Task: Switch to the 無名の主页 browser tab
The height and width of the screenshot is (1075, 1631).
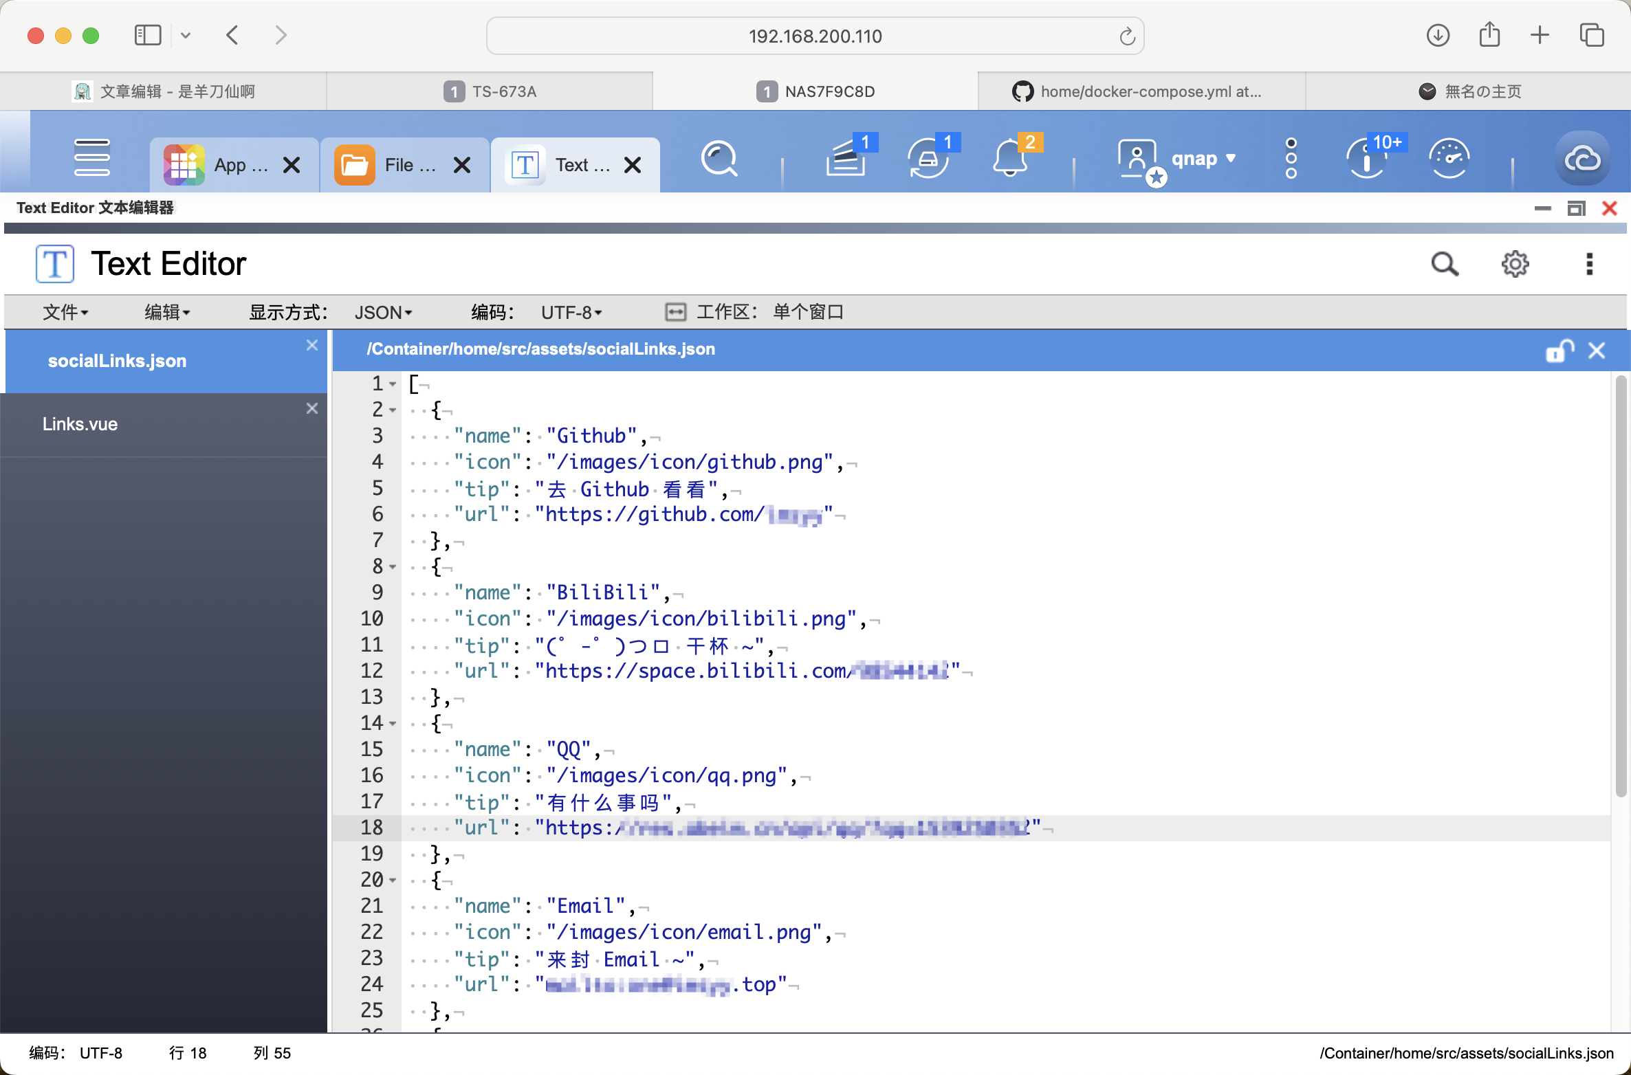Action: coord(1468,91)
